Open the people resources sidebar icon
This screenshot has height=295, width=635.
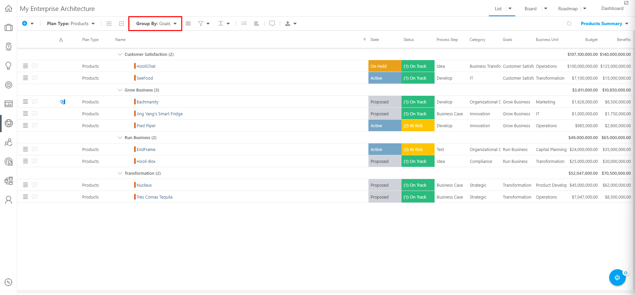pos(9,142)
